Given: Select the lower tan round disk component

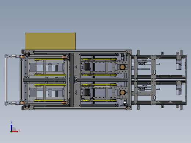Looking at the screenshot, I should 122,93.
